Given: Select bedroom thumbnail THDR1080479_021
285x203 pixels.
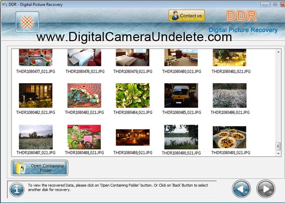Looking at the screenshot, I should pyautogui.click(x=132, y=57).
